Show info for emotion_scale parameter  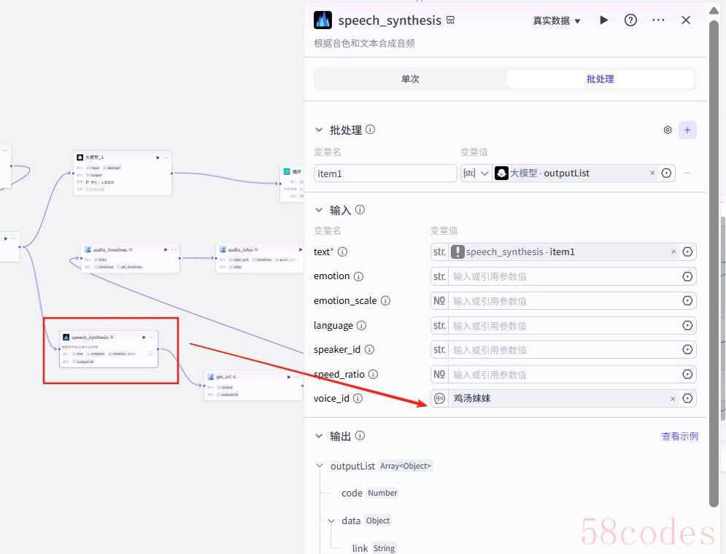point(385,300)
